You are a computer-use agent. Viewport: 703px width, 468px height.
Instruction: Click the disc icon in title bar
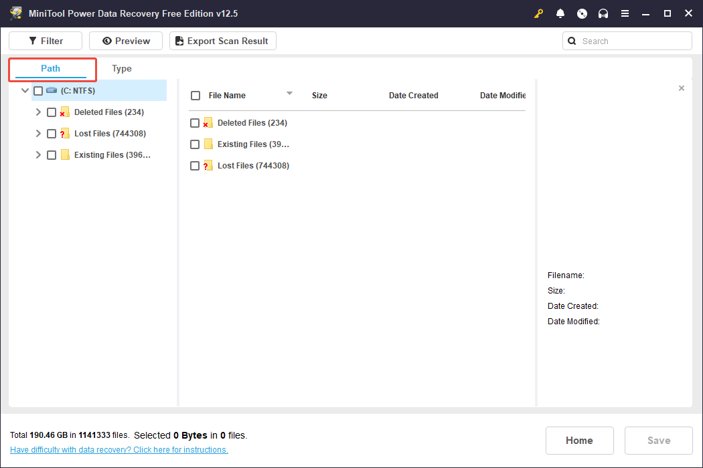pos(582,13)
